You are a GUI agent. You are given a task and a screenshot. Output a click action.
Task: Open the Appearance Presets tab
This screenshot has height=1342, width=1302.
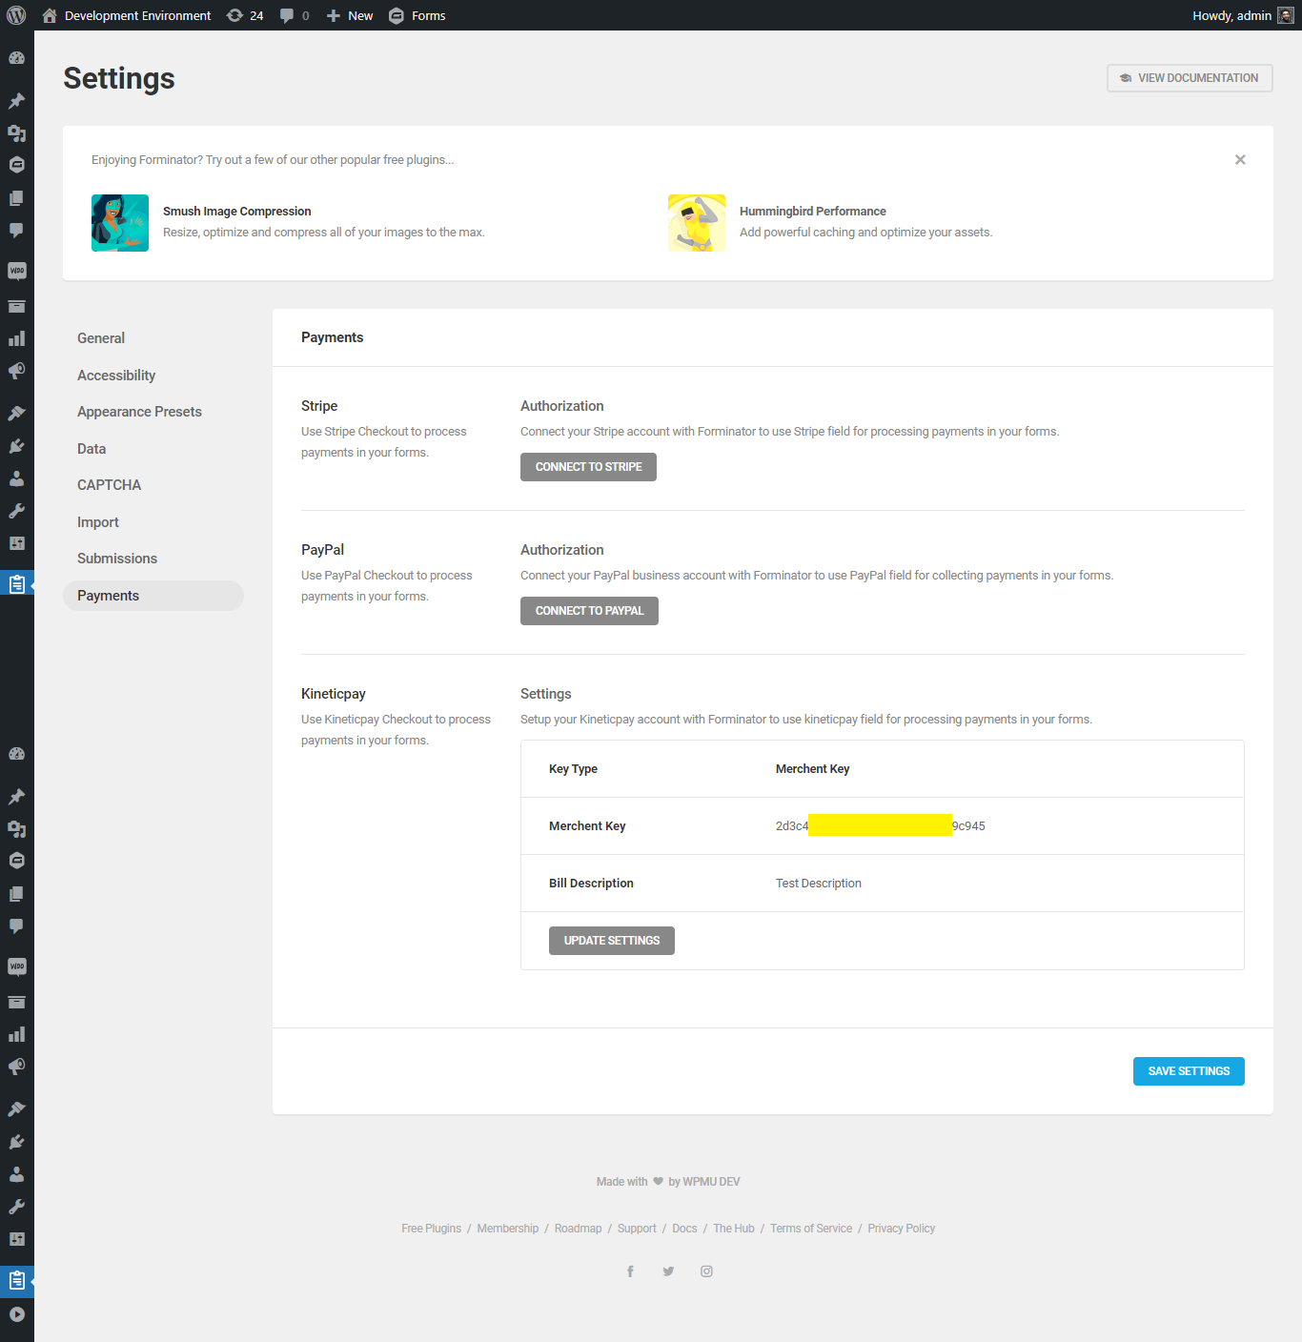[139, 412]
